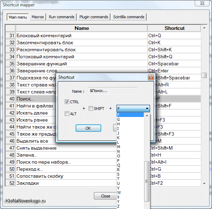The image size is (212, 209).
Task: Choose key K from the key list
Action: [130, 138]
